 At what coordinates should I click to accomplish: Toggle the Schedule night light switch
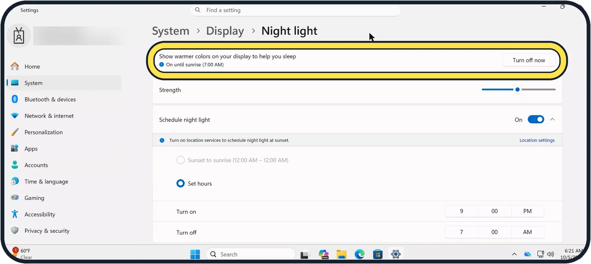(536, 120)
